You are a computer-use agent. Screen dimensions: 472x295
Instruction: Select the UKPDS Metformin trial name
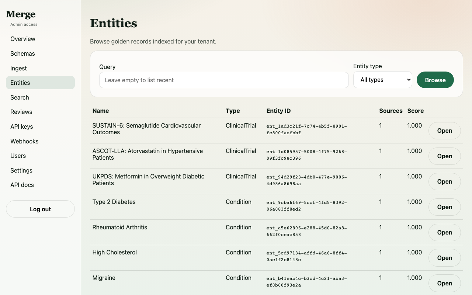click(x=148, y=180)
